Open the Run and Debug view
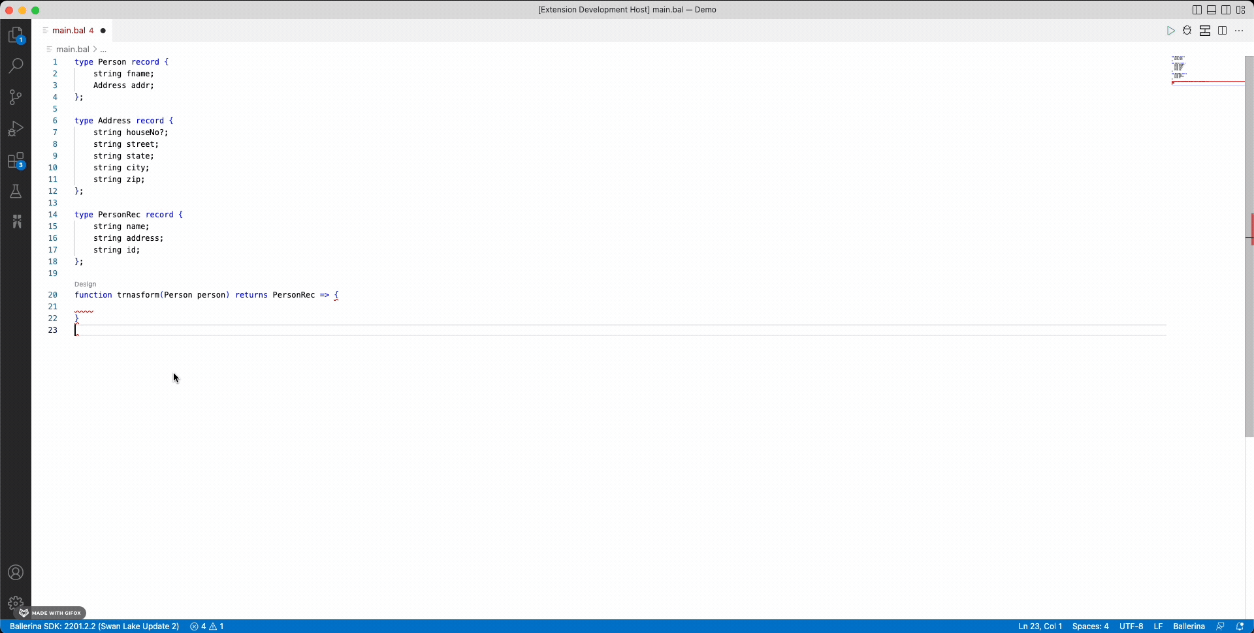 pyautogui.click(x=16, y=129)
